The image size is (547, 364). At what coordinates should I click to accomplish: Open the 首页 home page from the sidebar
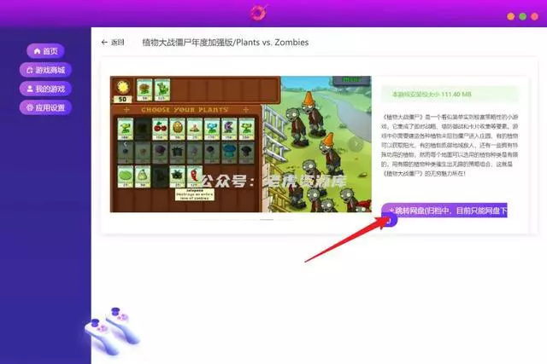[x=45, y=51]
